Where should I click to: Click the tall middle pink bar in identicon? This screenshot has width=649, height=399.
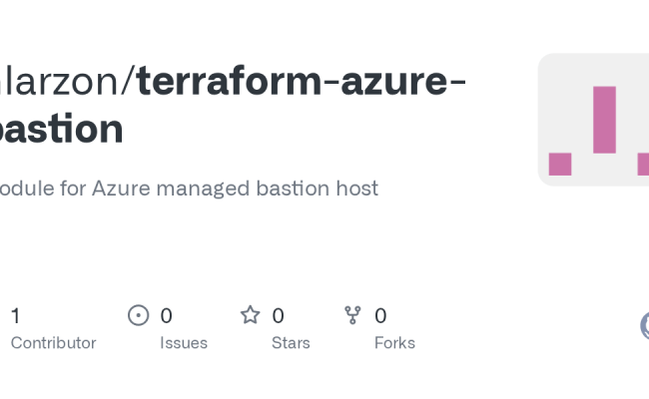click(x=604, y=120)
